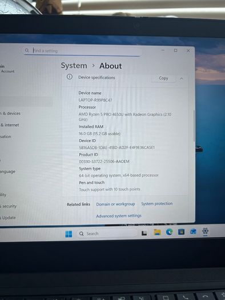Open Microsoft Store from the taskbar
Viewport: 225px width, 300px height.
tap(181, 231)
